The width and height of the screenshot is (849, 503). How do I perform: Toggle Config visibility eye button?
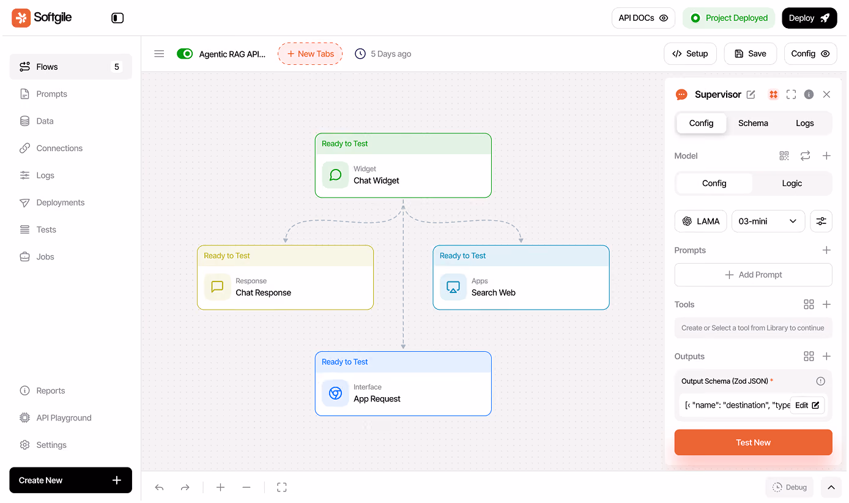[810, 54]
